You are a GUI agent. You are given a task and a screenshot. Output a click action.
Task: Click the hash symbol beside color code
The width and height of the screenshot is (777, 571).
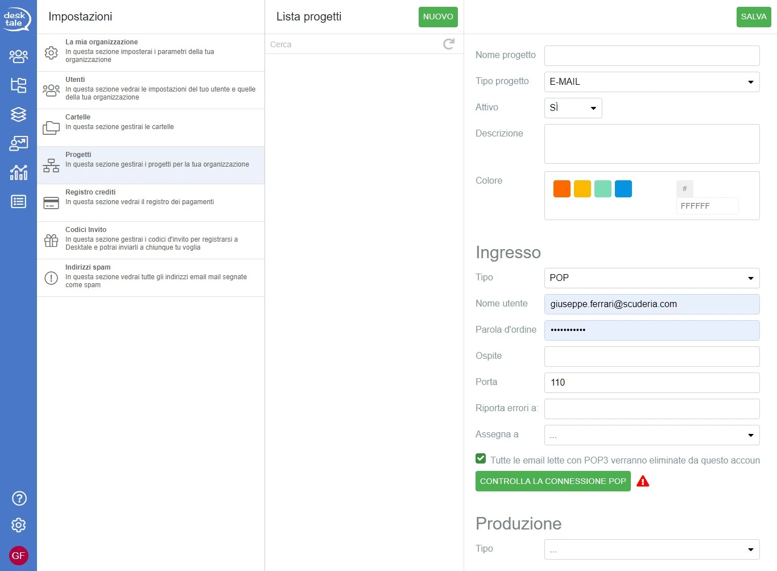(x=684, y=189)
